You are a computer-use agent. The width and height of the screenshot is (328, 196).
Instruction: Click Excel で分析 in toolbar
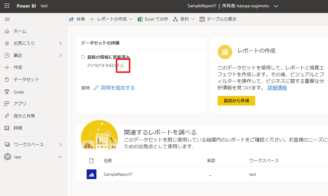pyautogui.click(x=156, y=19)
